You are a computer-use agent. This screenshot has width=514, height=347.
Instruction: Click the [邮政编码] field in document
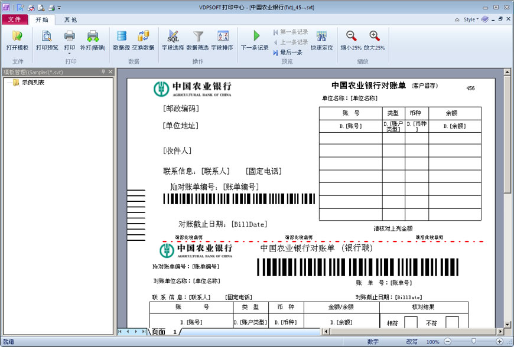(x=181, y=109)
